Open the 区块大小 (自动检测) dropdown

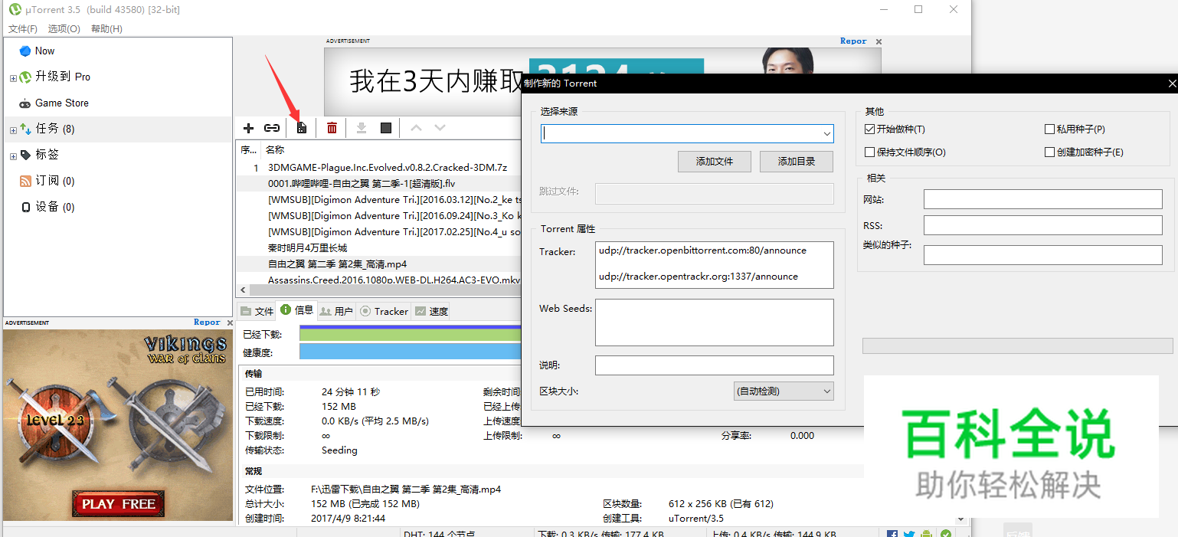click(x=784, y=391)
